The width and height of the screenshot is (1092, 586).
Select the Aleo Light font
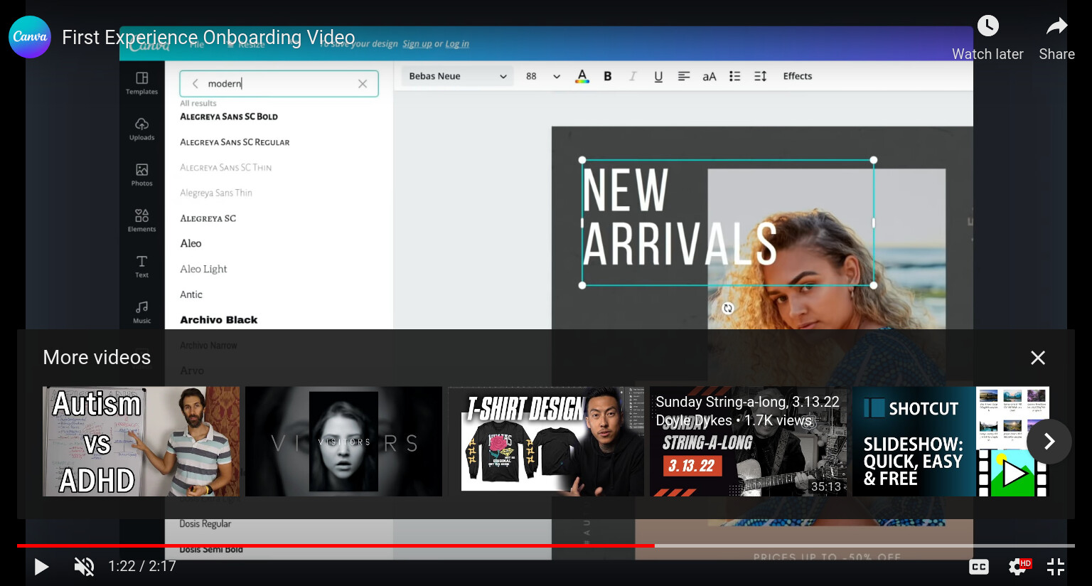coord(203,269)
